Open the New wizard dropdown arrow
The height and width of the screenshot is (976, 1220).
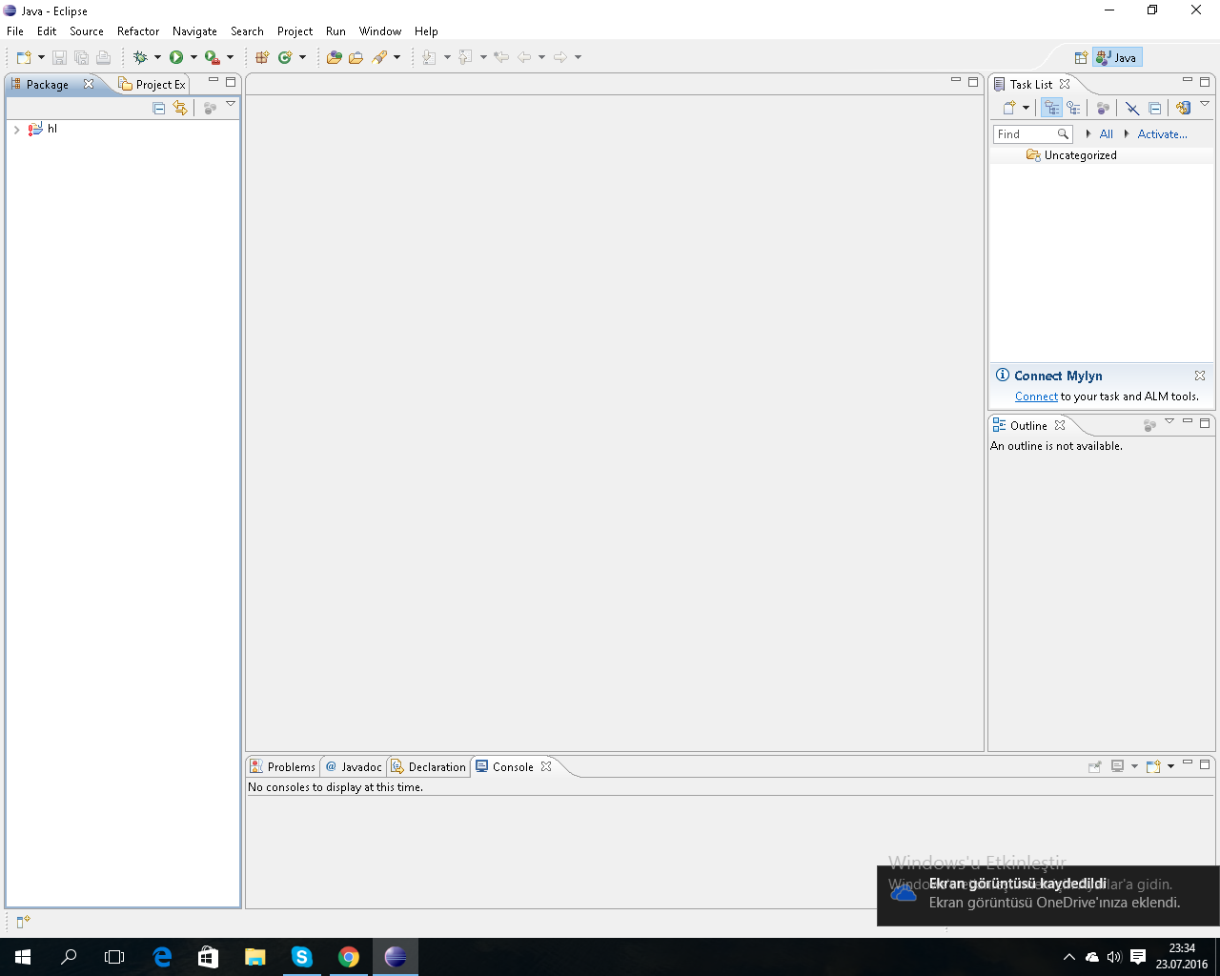(x=41, y=57)
